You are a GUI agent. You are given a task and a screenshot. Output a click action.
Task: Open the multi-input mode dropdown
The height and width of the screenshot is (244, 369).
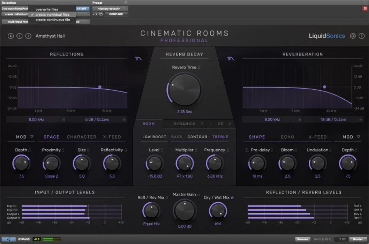click(x=15, y=22)
